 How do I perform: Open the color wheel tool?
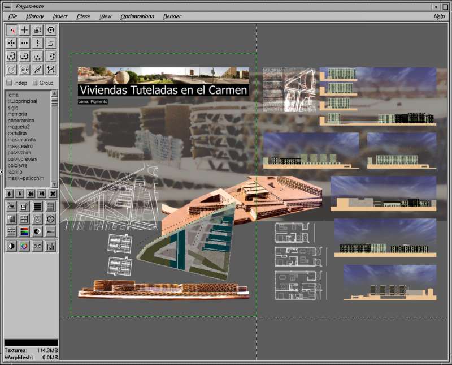coord(24,246)
